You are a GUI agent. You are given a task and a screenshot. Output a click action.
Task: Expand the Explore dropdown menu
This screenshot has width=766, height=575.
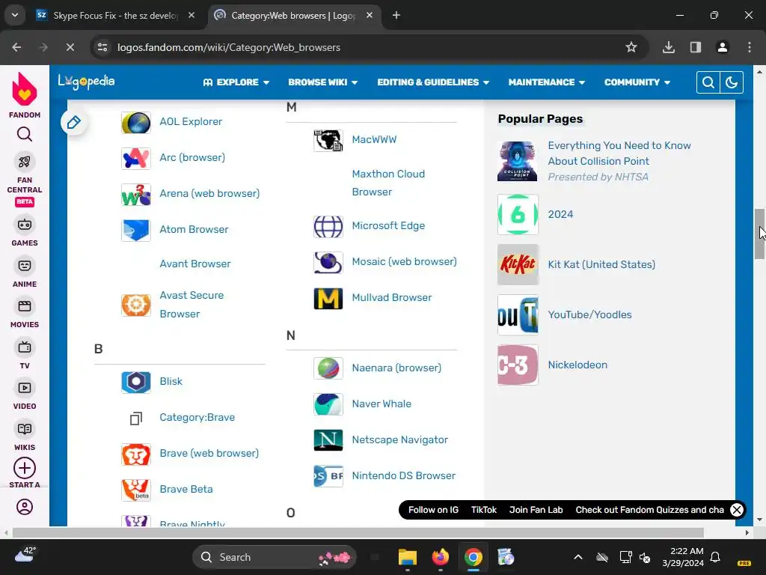(236, 82)
